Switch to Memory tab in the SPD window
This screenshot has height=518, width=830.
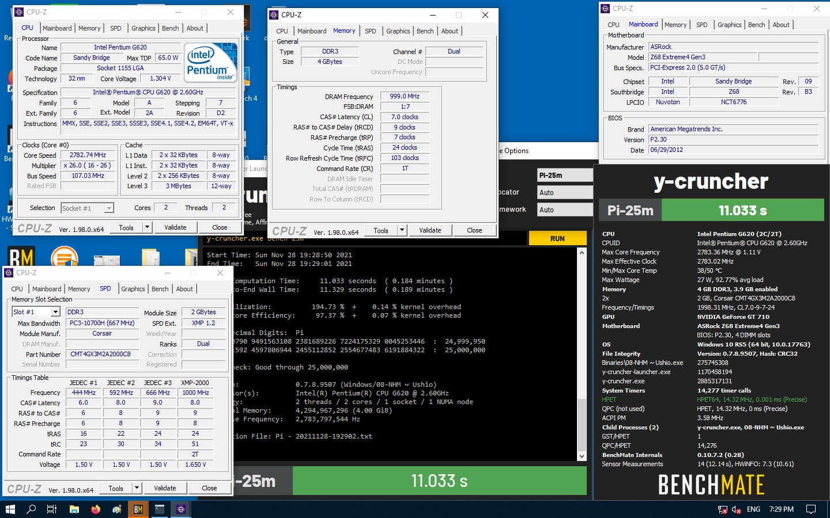click(79, 289)
